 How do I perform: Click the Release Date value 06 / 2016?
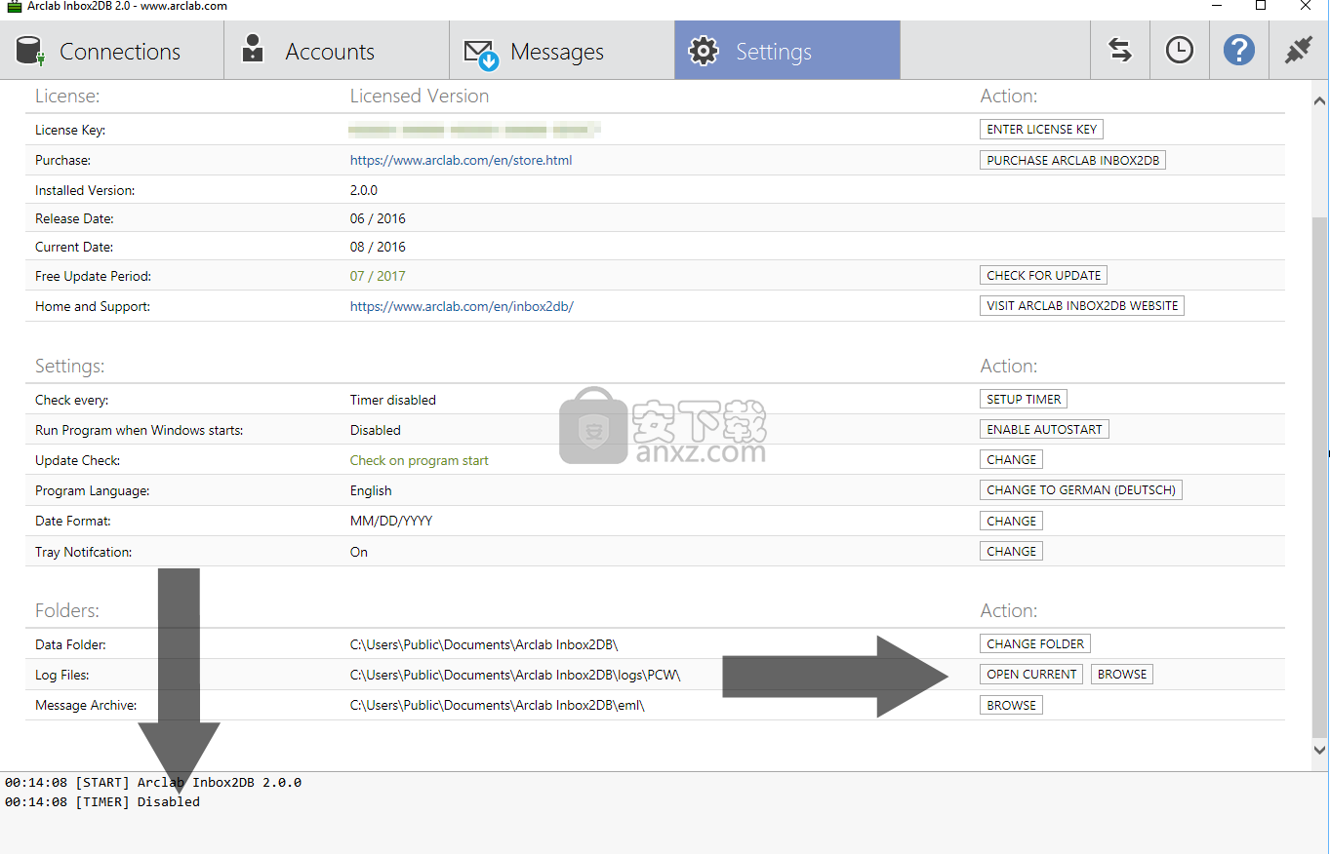[378, 218]
